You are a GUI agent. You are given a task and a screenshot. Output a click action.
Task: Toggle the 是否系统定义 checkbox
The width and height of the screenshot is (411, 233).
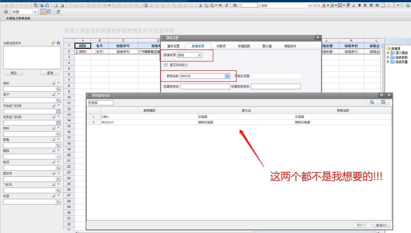point(166,65)
